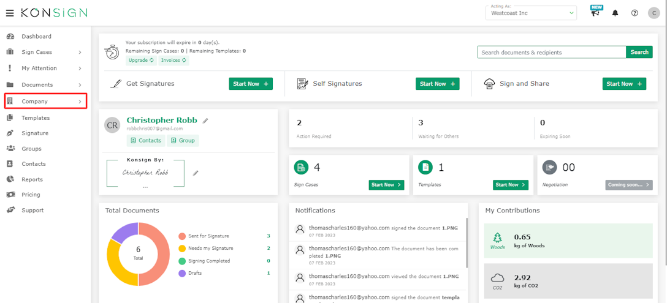Go to Templates in the sidebar
667x303 pixels.
[x=36, y=118]
